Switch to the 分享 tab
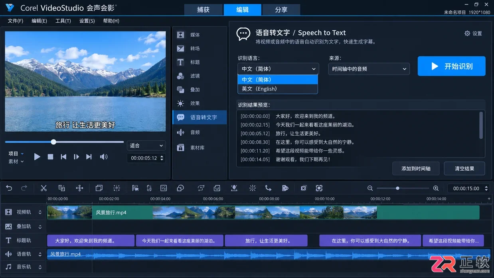Viewport: 494px width, 278px height. pos(281,10)
